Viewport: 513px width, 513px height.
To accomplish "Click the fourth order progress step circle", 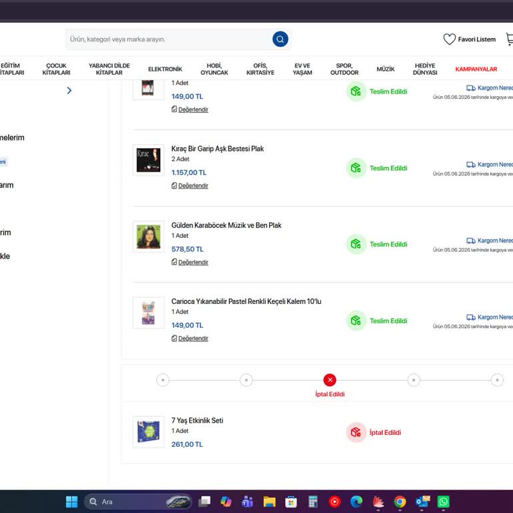I will 413,380.
